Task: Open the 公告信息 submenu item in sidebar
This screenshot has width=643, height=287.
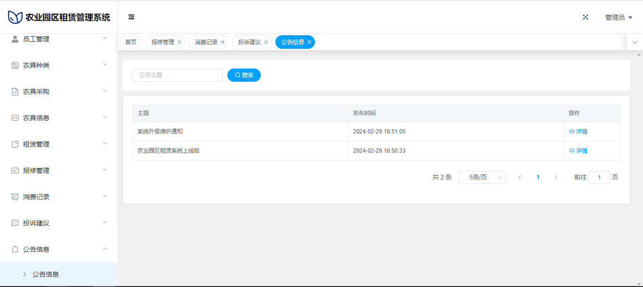Action: (x=59, y=274)
